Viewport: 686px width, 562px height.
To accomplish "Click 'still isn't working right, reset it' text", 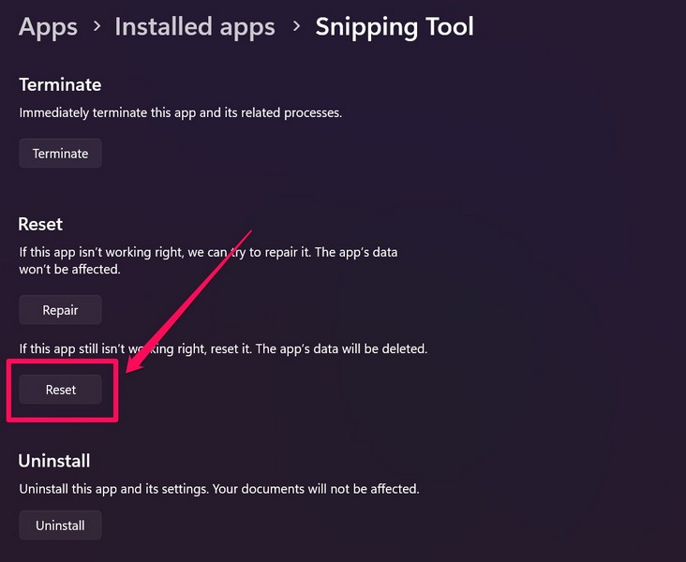I will [159, 348].
